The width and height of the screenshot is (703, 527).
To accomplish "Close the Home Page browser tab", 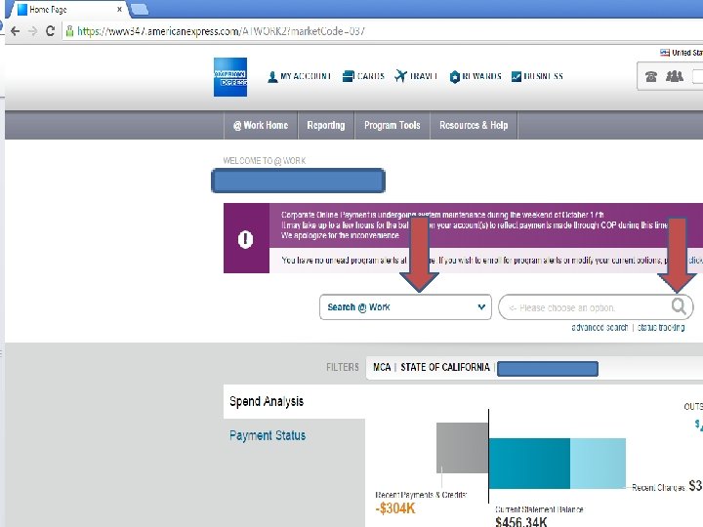I will (119, 9).
